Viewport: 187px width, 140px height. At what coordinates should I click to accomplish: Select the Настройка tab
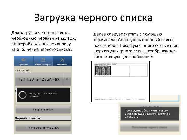coord(62,61)
